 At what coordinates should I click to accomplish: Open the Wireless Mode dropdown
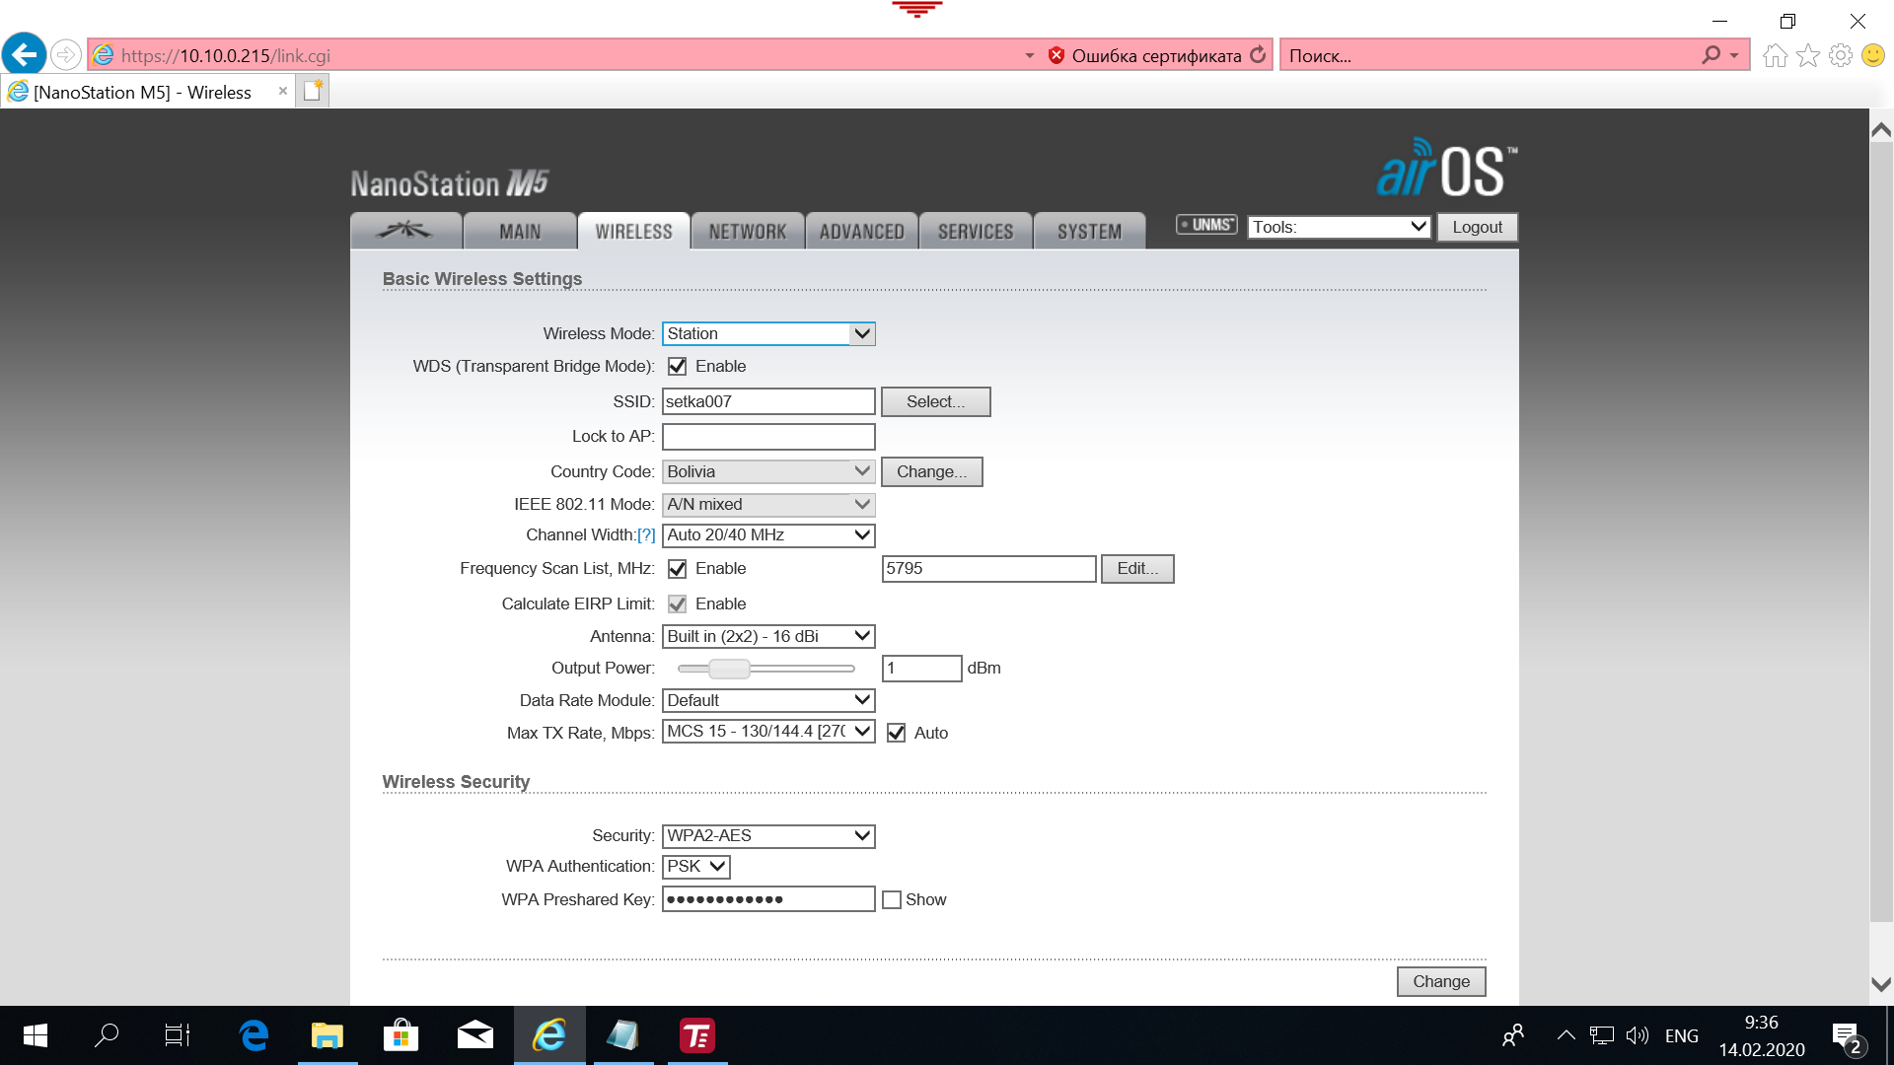coord(768,333)
